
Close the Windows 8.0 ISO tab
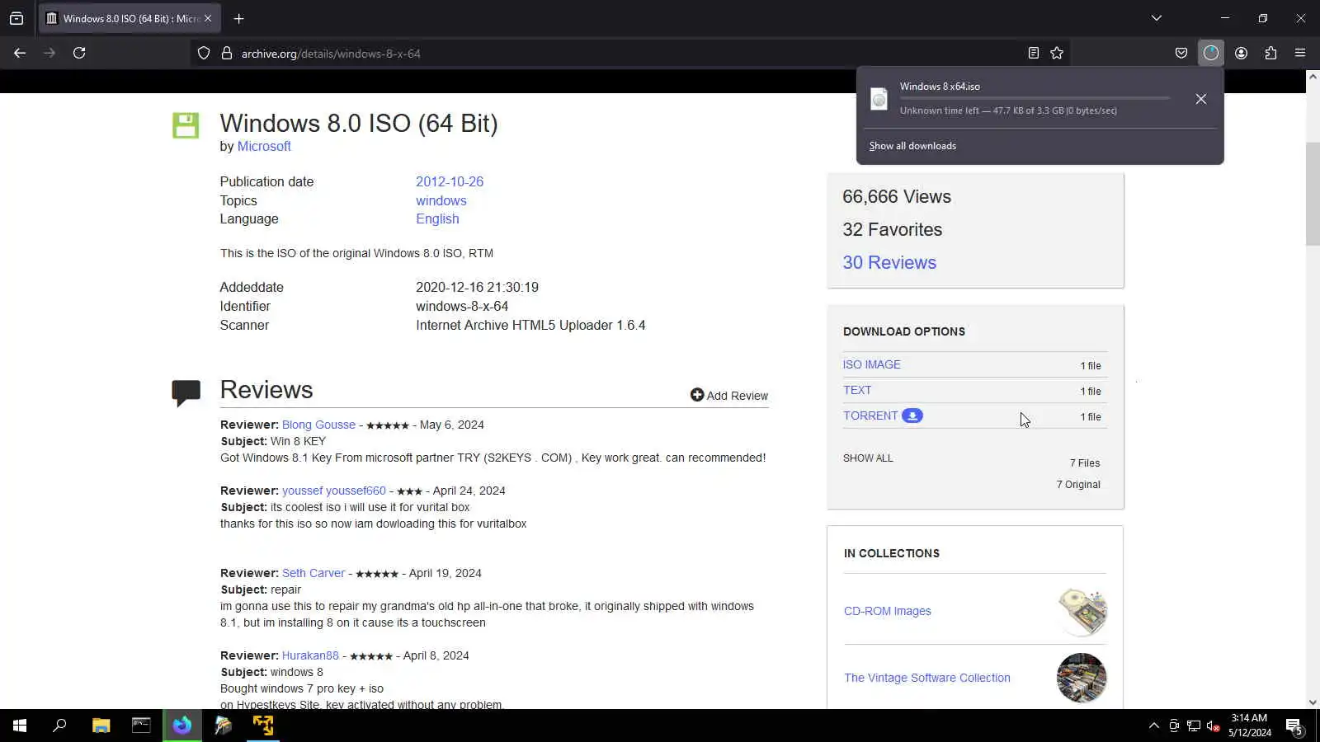208,18
